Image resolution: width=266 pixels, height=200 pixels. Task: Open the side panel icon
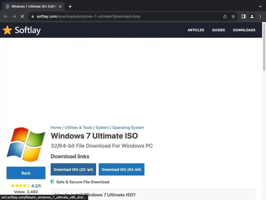click(244, 16)
